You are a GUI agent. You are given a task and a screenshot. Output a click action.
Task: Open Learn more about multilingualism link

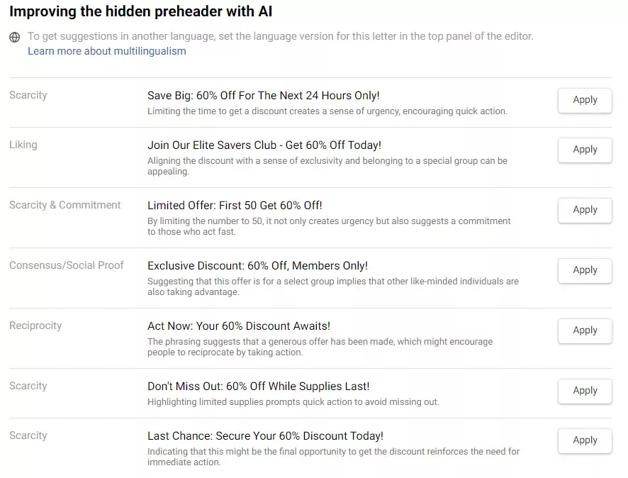106,51
